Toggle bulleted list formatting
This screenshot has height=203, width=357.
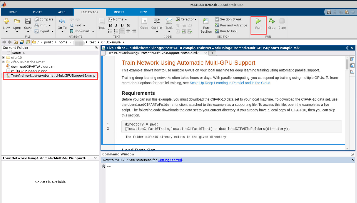coord(110,31)
